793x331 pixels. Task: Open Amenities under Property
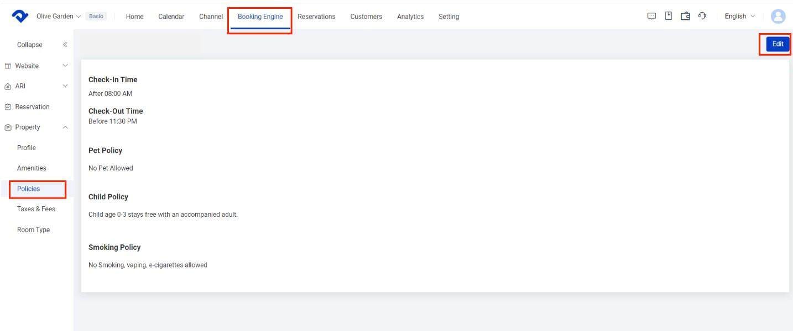pyautogui.click(x=32, y=168)
